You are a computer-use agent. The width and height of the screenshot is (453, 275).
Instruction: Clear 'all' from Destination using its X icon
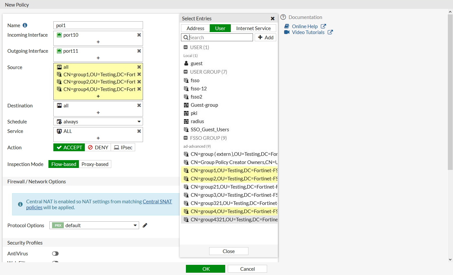[139, 105]
